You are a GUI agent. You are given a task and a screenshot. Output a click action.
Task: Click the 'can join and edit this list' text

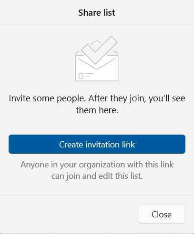97,176
